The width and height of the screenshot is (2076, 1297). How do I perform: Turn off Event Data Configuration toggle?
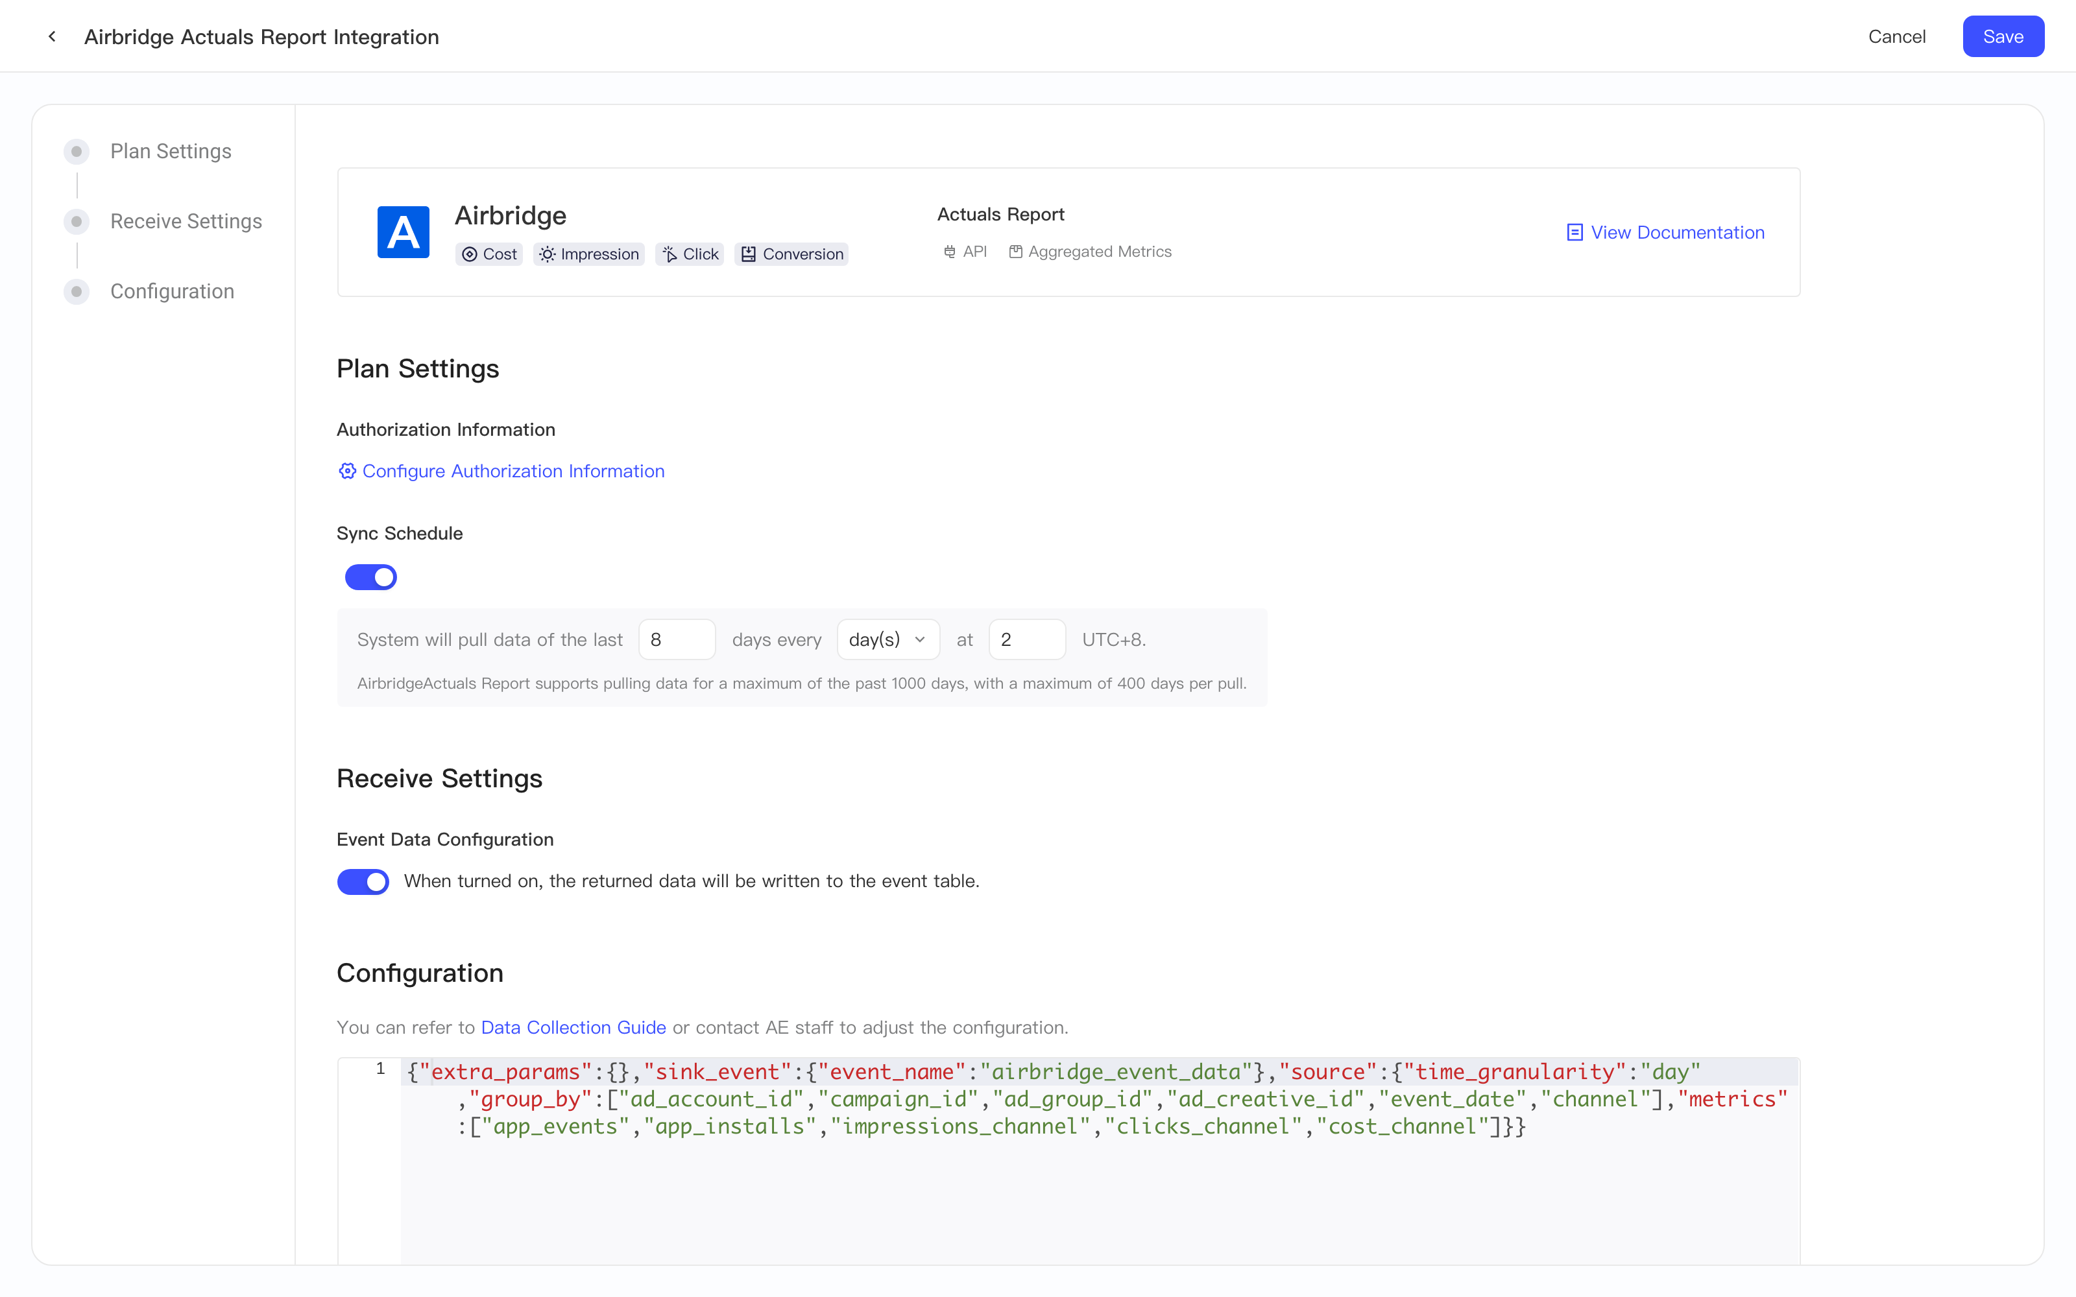(x=363, y=882)
